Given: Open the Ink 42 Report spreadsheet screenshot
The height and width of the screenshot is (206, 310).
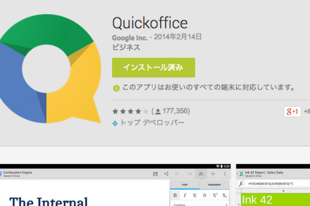Looking at the screenshot, I should point(273,185).
